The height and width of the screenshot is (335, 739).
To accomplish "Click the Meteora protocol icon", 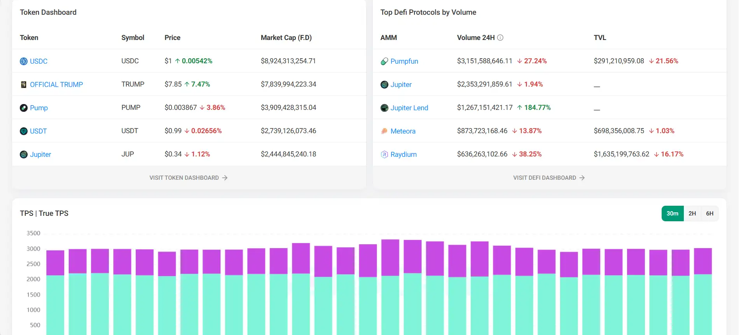I will coord(384,131).
